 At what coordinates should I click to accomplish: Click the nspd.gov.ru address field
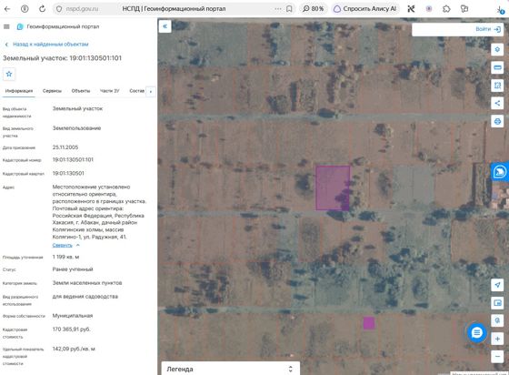point(82,9)
